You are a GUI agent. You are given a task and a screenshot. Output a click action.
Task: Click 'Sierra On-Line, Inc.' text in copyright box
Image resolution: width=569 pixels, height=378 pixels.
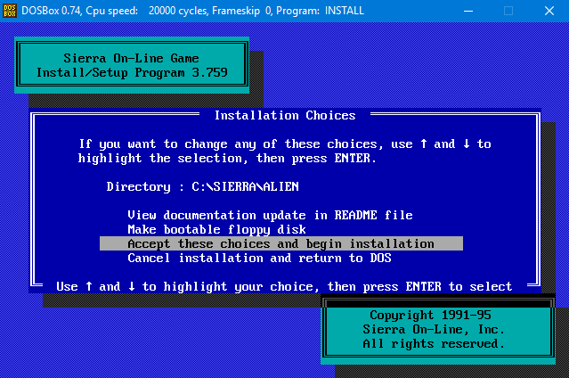[434, 329]
